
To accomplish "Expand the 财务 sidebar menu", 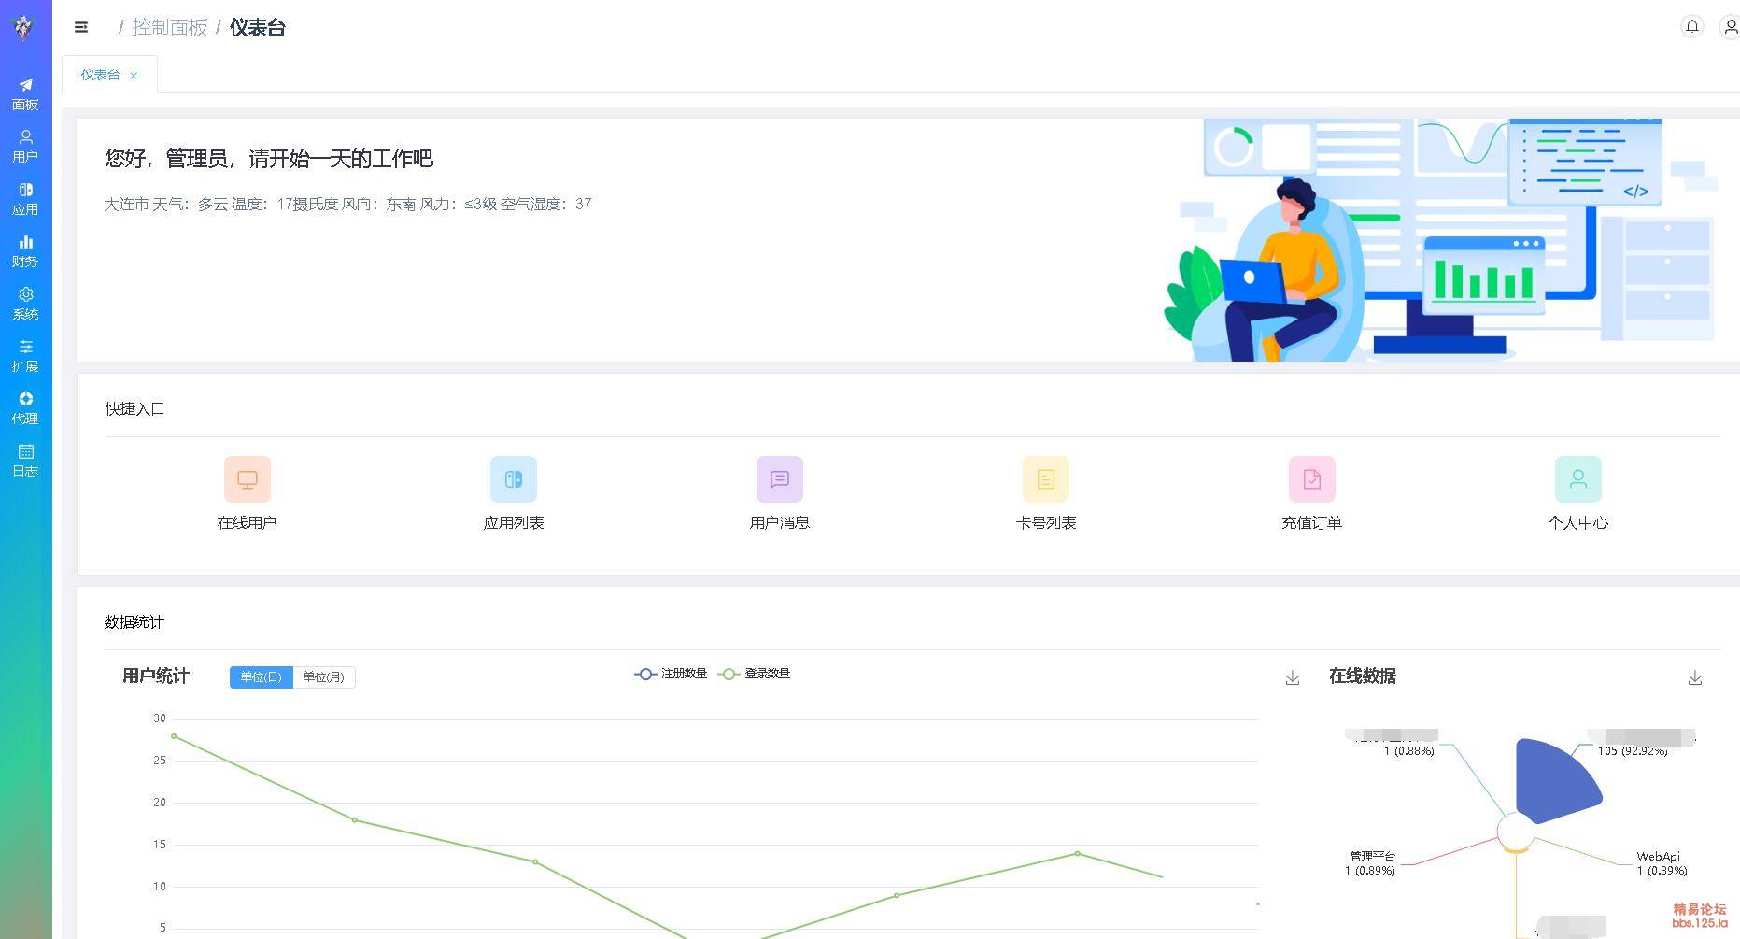I will [x=25, y=250].
